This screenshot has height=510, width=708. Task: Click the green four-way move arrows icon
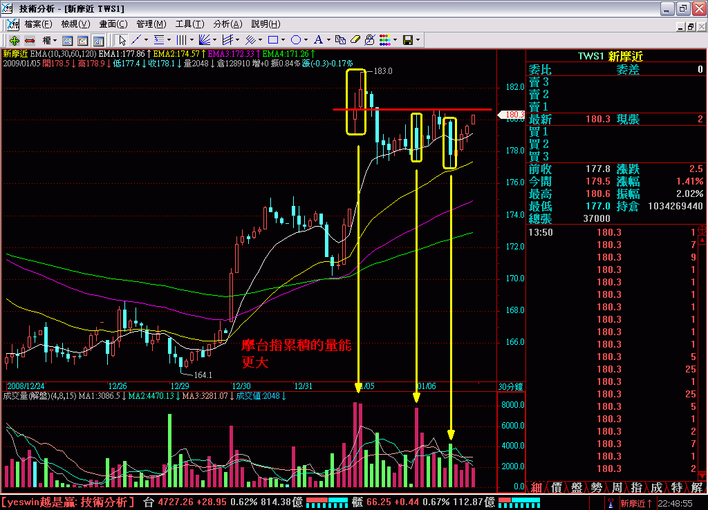click(14, 41)
